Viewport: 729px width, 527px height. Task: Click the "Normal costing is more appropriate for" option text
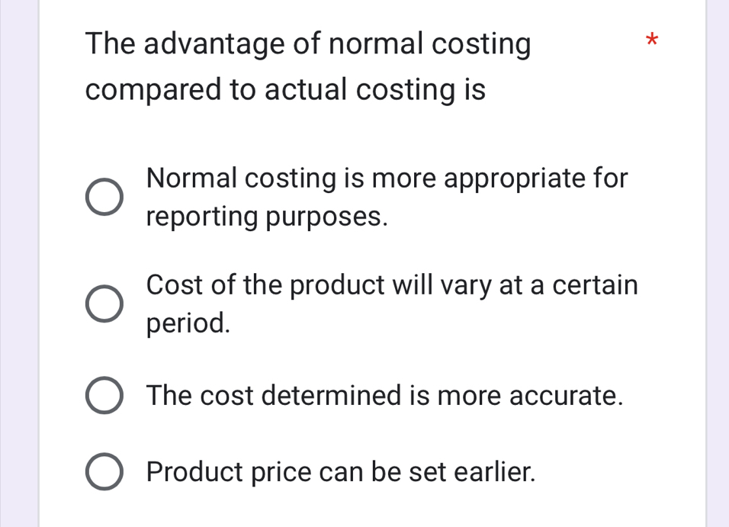click(x=387, y=178)
